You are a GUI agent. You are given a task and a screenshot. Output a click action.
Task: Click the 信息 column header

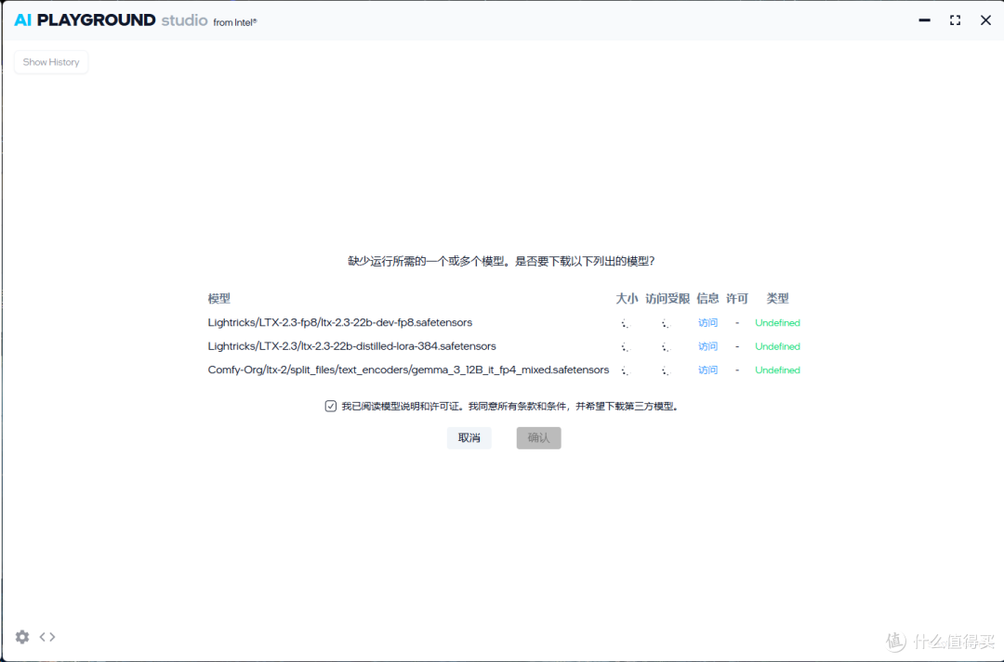coord(707,299)
